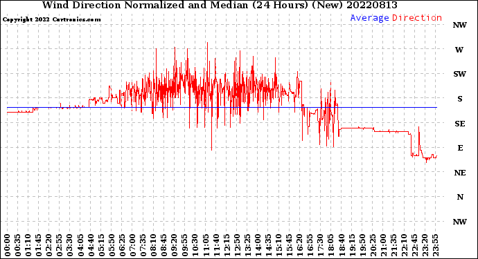Click the 14:00 time axis label
This screenshot has width=478, height=259.
(257, 245)
